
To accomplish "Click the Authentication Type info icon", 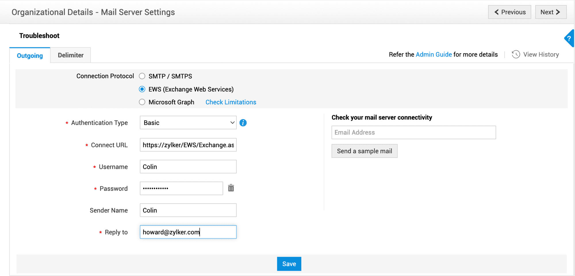I will [x=243, y=123].
